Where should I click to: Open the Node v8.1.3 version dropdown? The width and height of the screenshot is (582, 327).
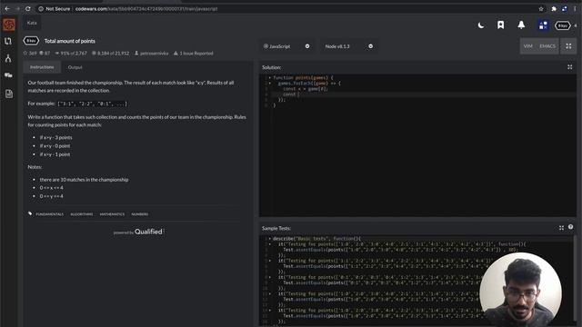click(x=349, y=46)
